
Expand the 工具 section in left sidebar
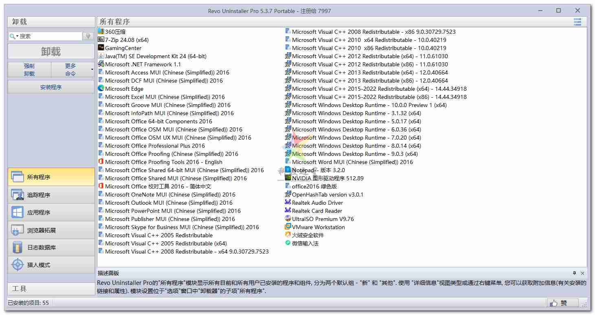(51, 289)
